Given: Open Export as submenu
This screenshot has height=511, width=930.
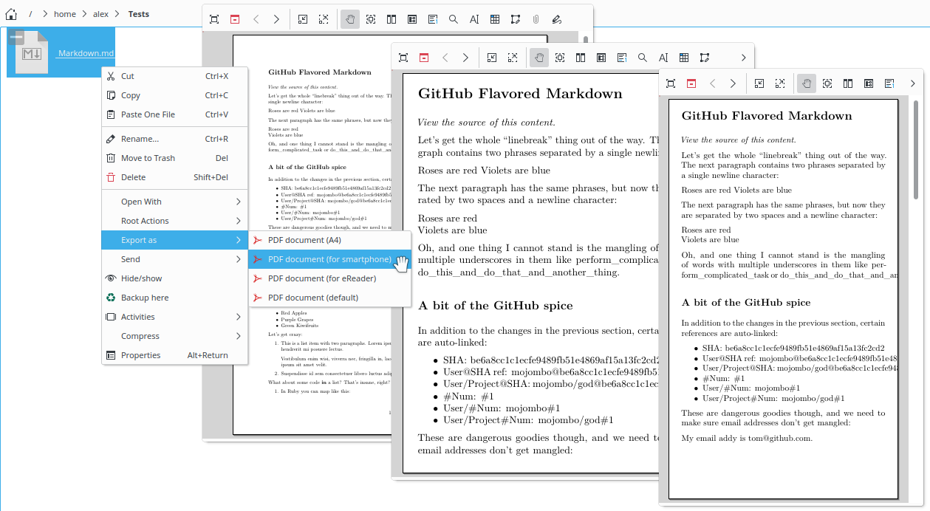Looking at the screenshot, I should click(x=174, y=240).
